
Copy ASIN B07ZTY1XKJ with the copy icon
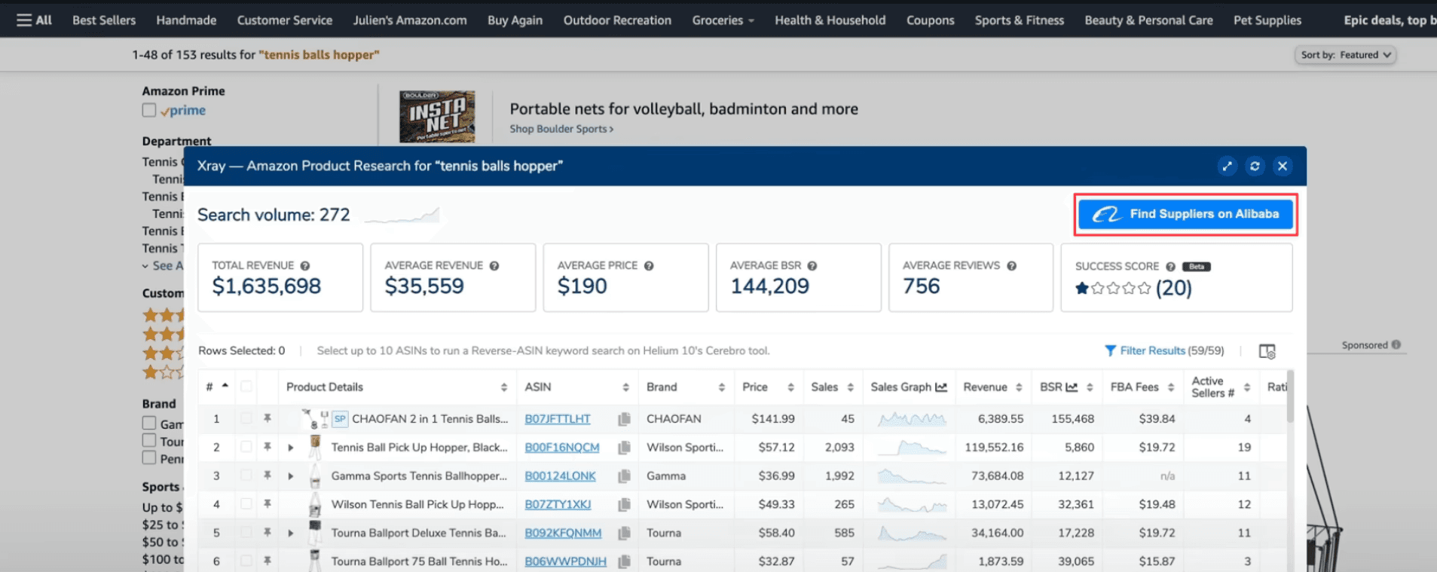(x=624, y=504)
